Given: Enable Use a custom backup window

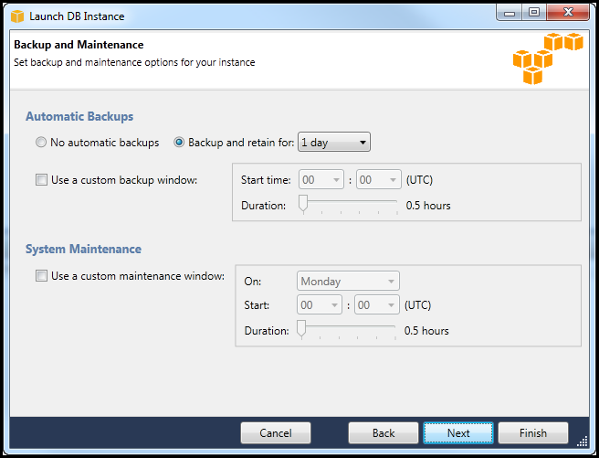Looking at the screenshot, I should tap(41, 180).
